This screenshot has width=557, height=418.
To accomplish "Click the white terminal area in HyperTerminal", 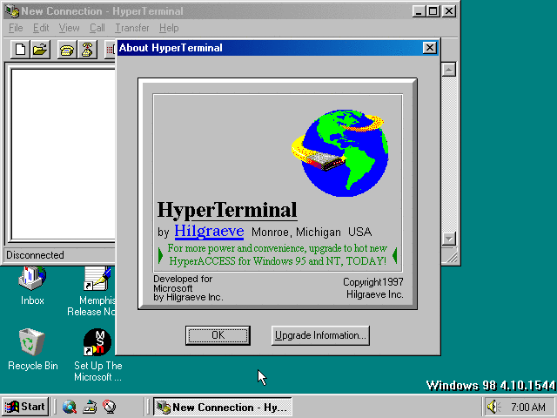I will (x=64, y=154).
